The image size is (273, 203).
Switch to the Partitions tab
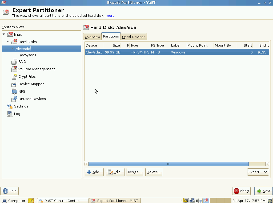coord(111,36)
